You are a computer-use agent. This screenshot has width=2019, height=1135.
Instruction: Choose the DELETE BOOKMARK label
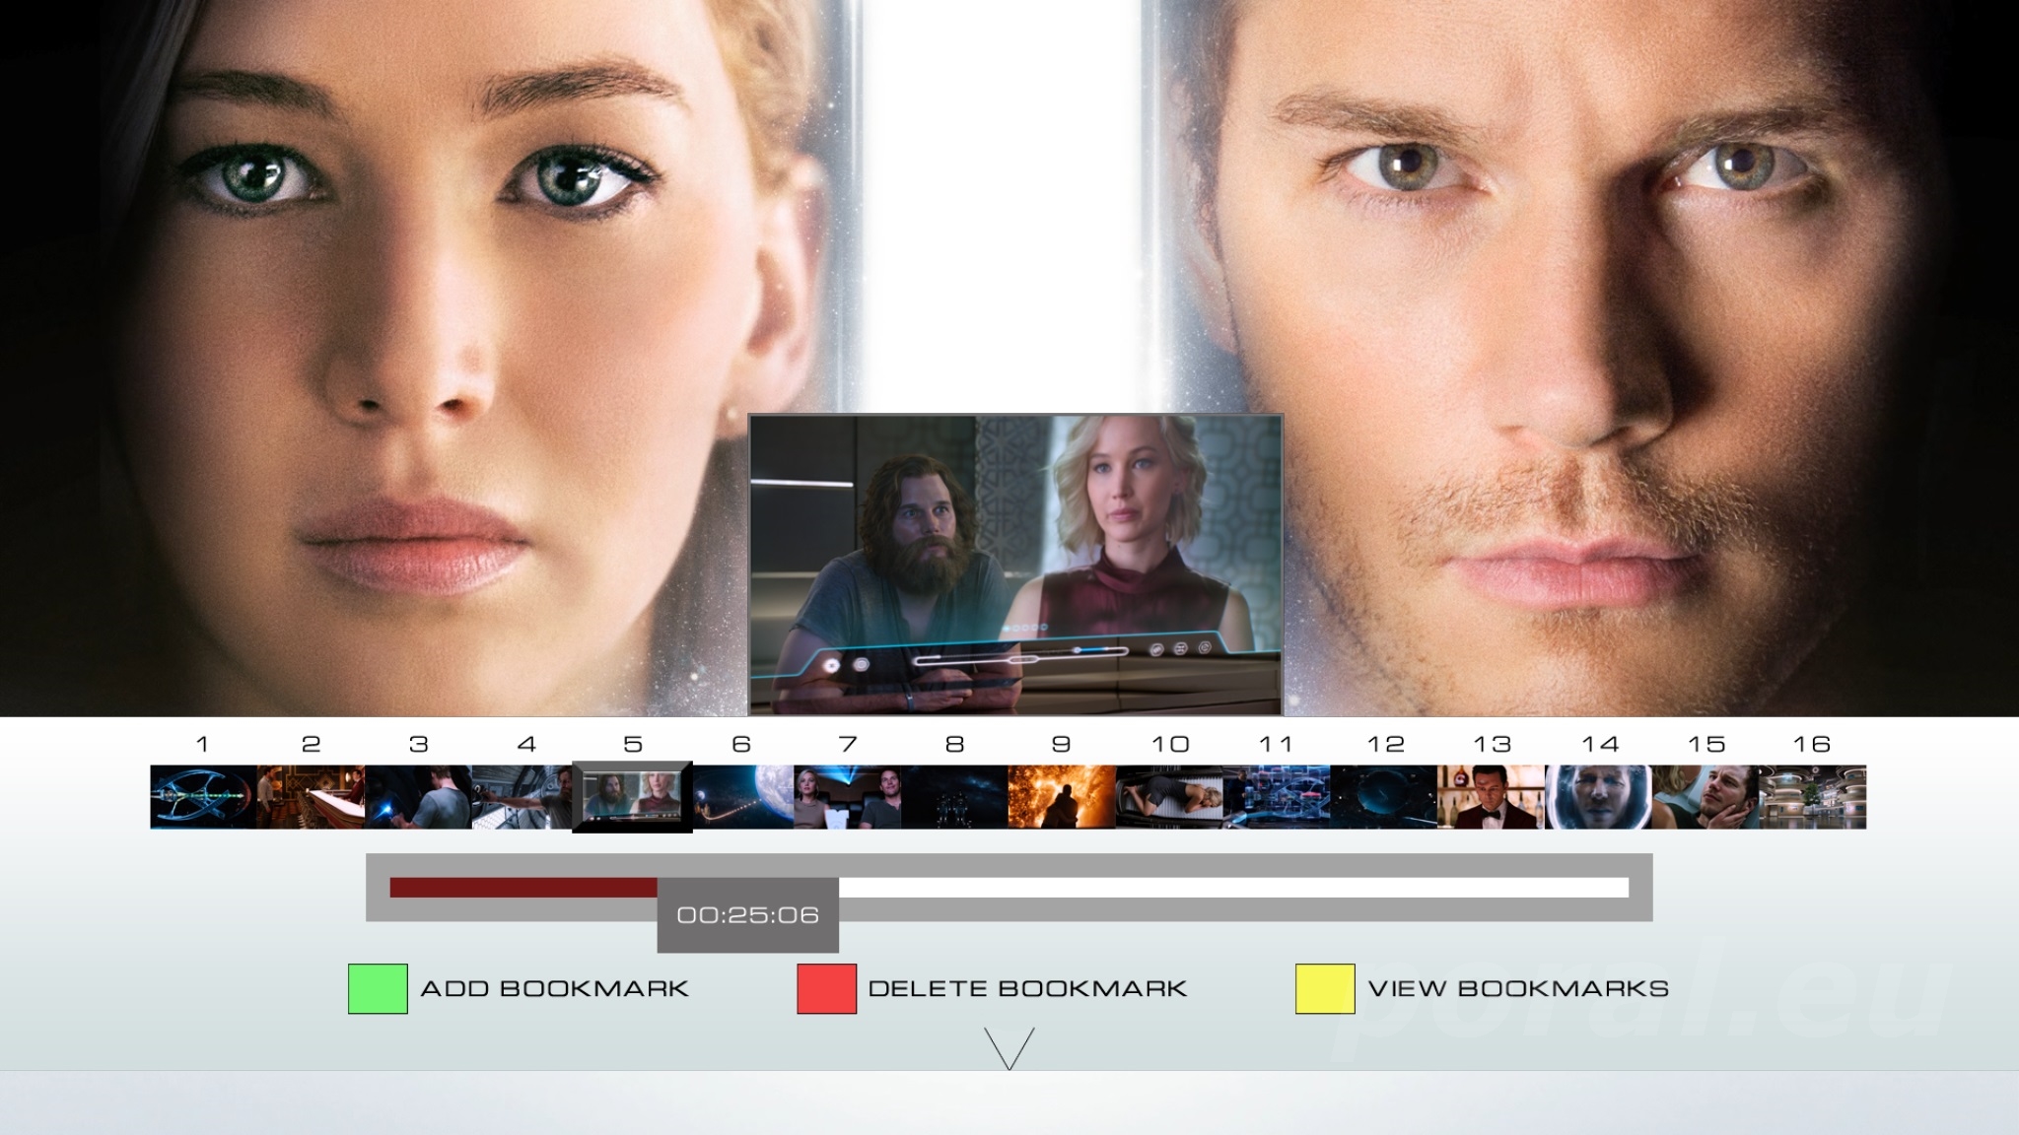pos(1027,988)
